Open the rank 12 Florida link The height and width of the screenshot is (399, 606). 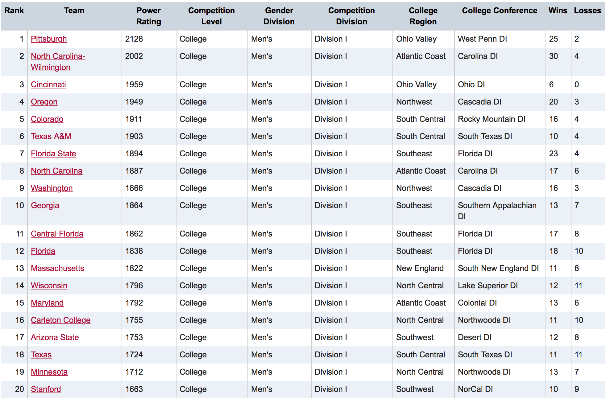coord(43,251)
